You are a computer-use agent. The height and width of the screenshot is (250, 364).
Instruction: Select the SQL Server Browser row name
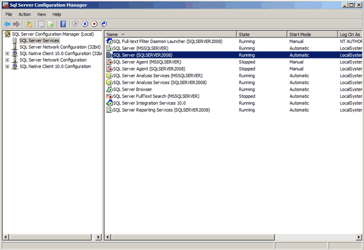coord(132,89)
